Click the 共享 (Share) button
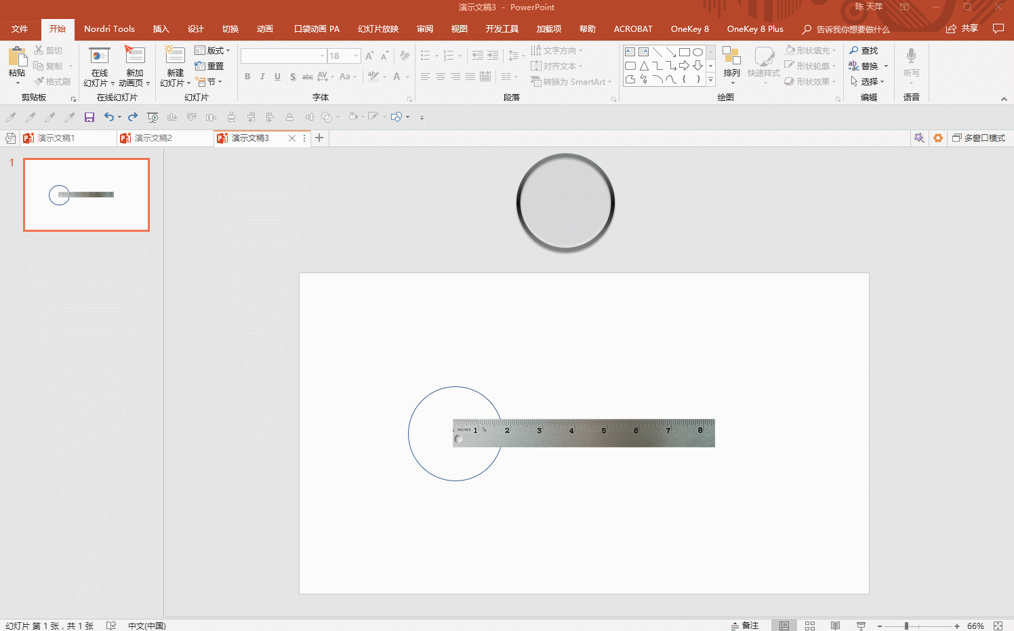The width and height of the screenshot is (1014, 631). pos(962,28)
